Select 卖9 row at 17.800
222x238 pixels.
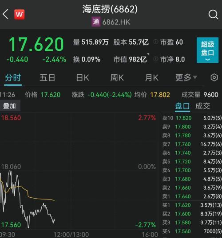coord(192,127)
